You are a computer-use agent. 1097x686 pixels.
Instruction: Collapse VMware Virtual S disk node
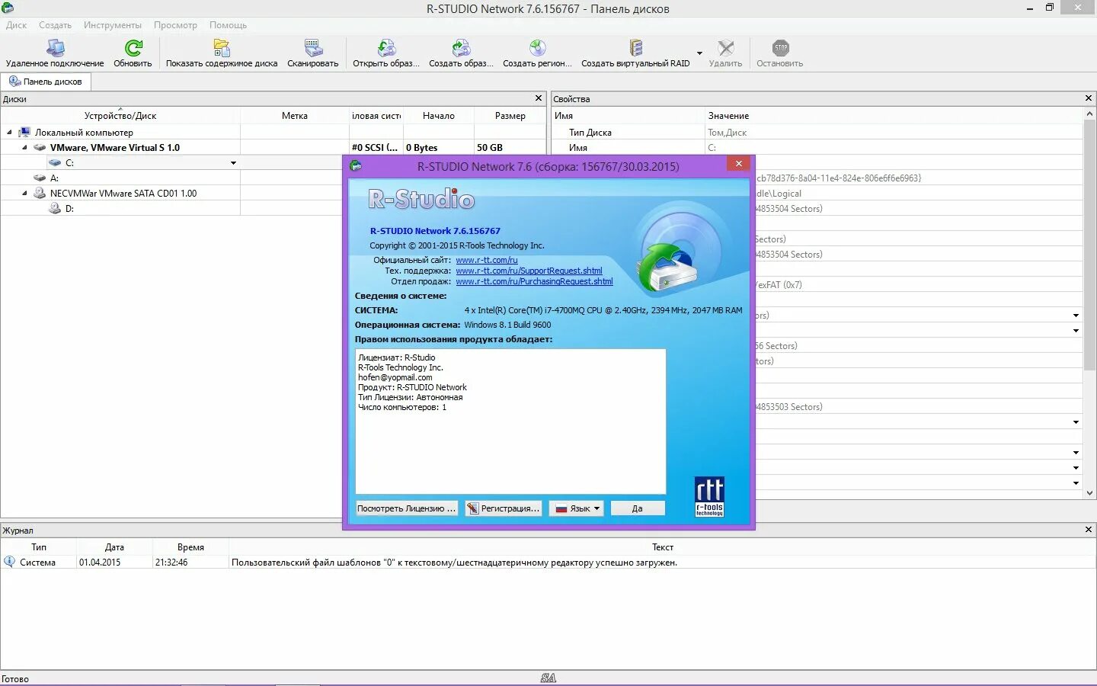[24, 148]
